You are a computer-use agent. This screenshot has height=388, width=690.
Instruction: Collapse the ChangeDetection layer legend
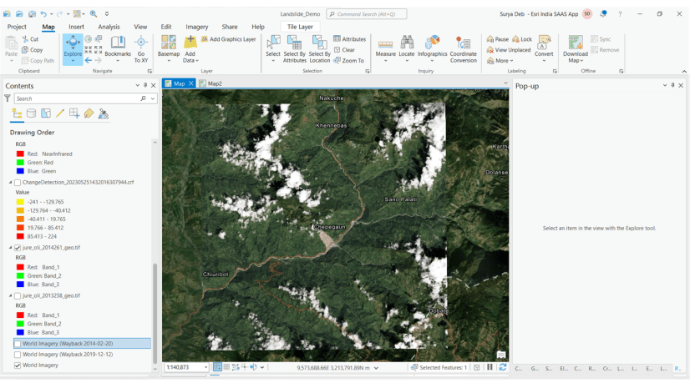[x=11, y=183]
